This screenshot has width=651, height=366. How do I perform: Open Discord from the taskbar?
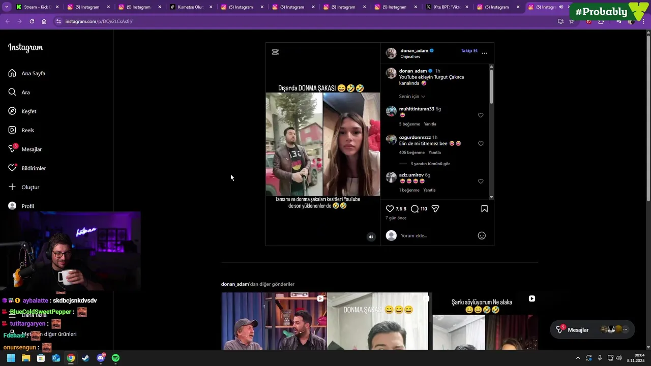101,358
